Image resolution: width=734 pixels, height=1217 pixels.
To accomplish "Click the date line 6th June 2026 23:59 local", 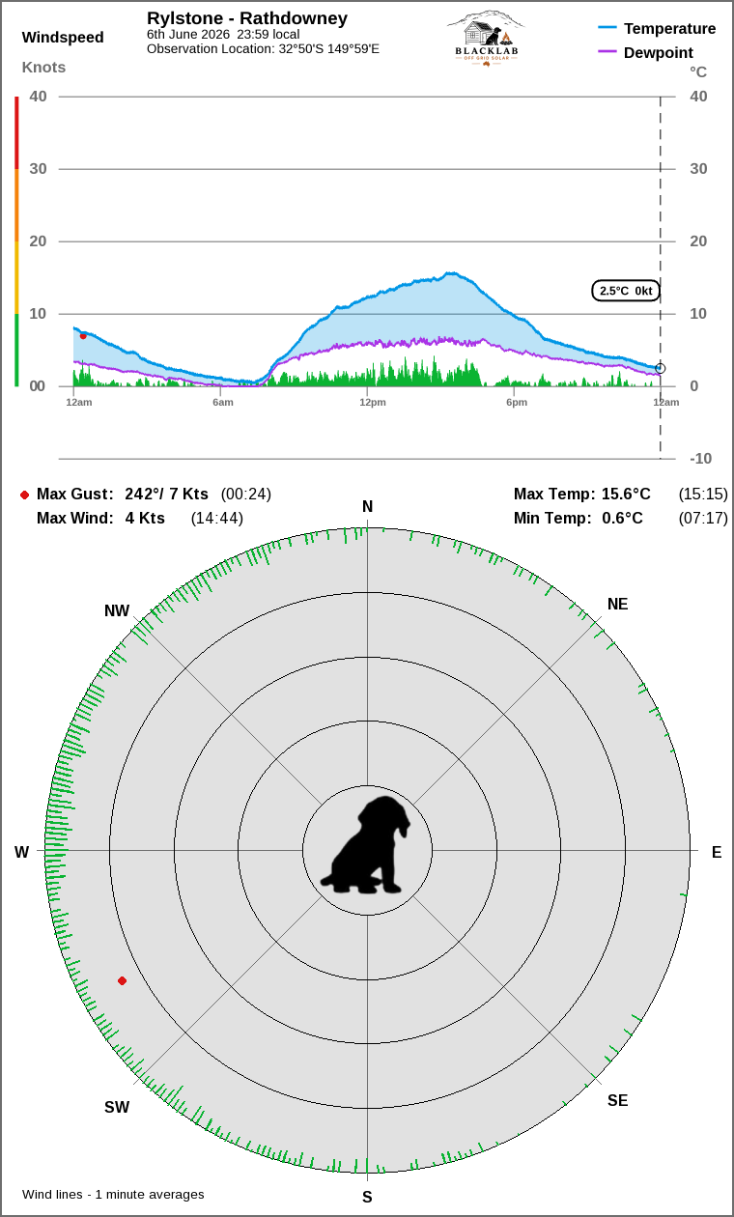I will 223,35.
